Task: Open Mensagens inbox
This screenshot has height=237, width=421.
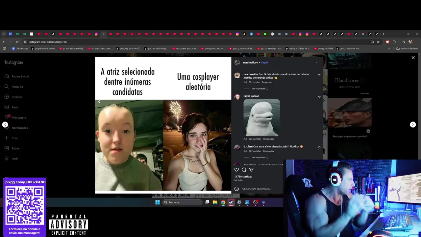Action: click(15, 118)
